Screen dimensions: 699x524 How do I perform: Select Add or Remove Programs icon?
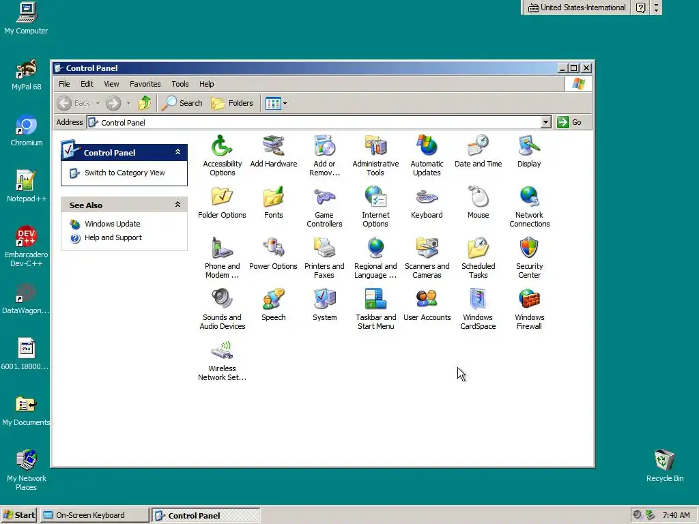point(324,155)
